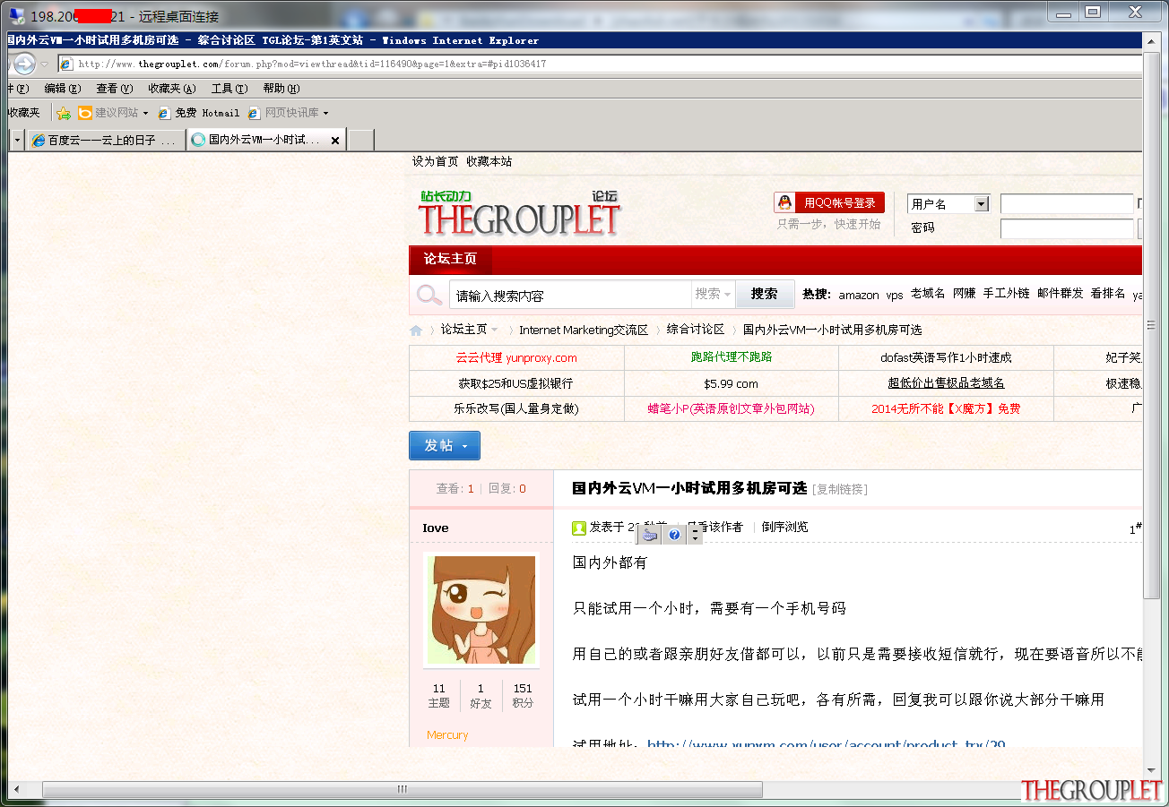1169x807 pixels.
Task: Click the 老域名 hot keyword
Action: point(928,294)
